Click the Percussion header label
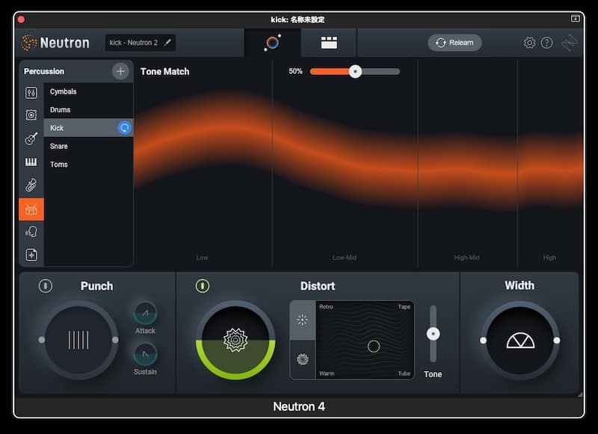This screenshot has width=598, height=434. [x=44, y=71]
